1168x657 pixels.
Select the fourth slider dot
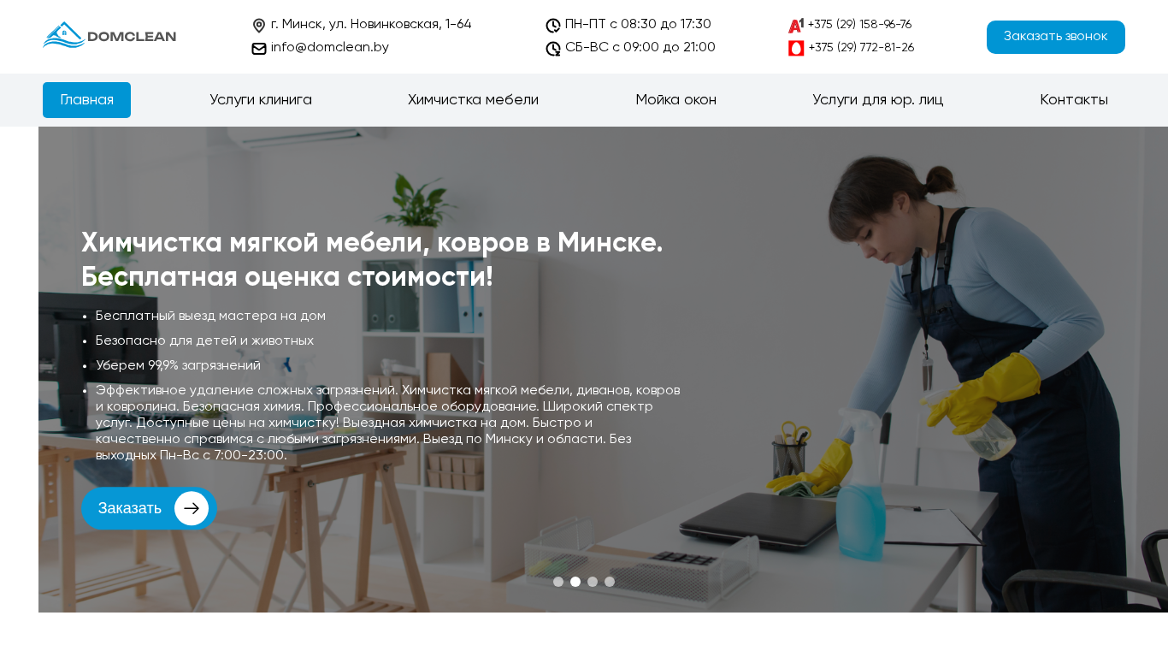[610, 582]
